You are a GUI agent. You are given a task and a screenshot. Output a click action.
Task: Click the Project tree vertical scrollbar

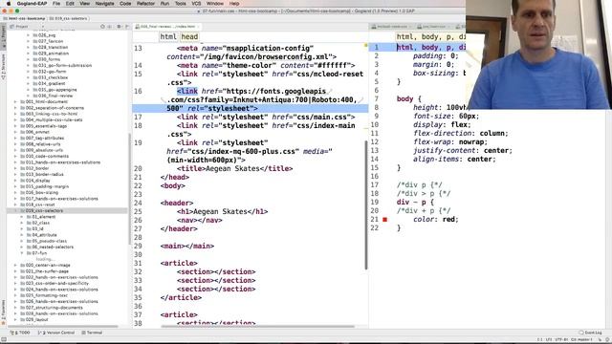[129, 189]
